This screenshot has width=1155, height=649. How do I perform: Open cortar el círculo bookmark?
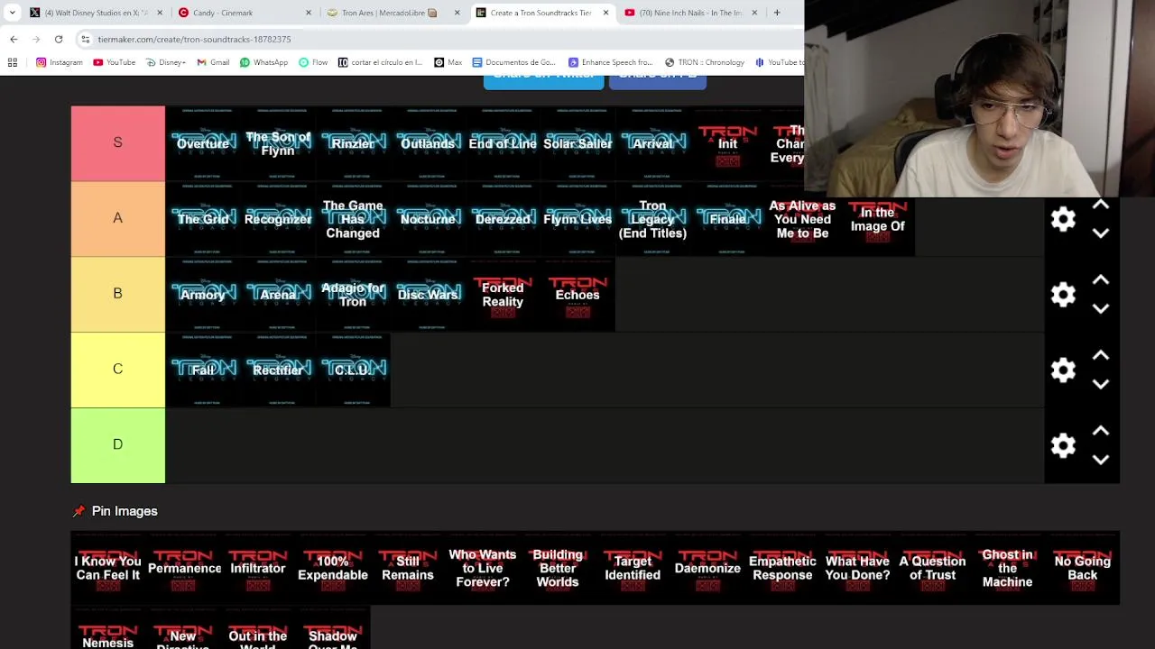click(381, 62)
